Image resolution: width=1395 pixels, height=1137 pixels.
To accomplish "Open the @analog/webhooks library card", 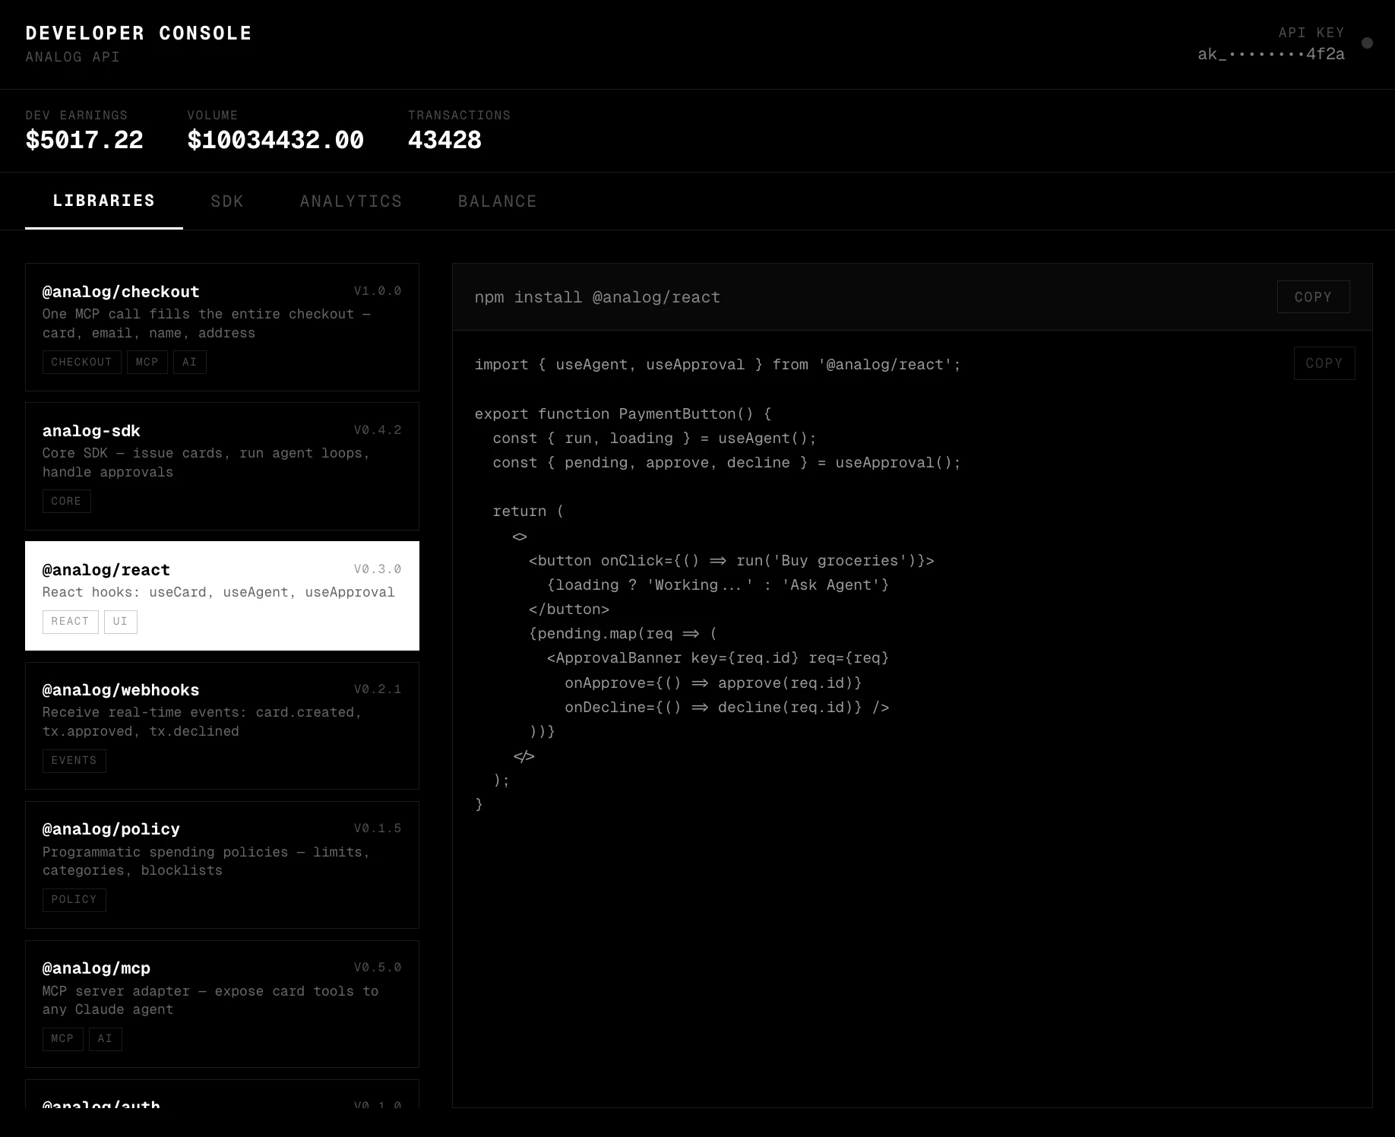I will pos(222,726).
